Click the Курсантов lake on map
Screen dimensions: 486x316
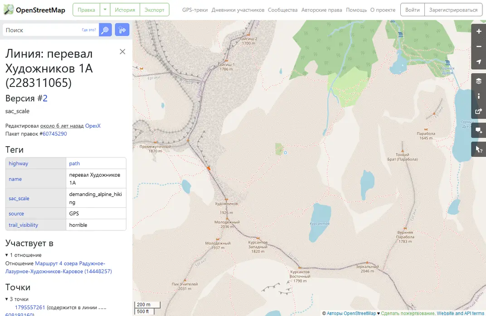320,222
